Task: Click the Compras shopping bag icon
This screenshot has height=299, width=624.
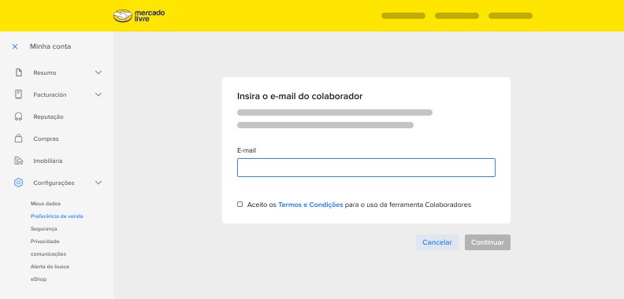Action: (x=18, y=138)
